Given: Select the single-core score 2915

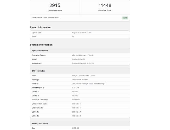Looking at the screenshot, I should tap(55, 5).
